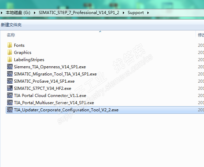The image size is (204, 167).
Task: Click the SIMATIC_Migration_Tool_TIA_V14_SP1.exe icon
Action: pos(10,74)
